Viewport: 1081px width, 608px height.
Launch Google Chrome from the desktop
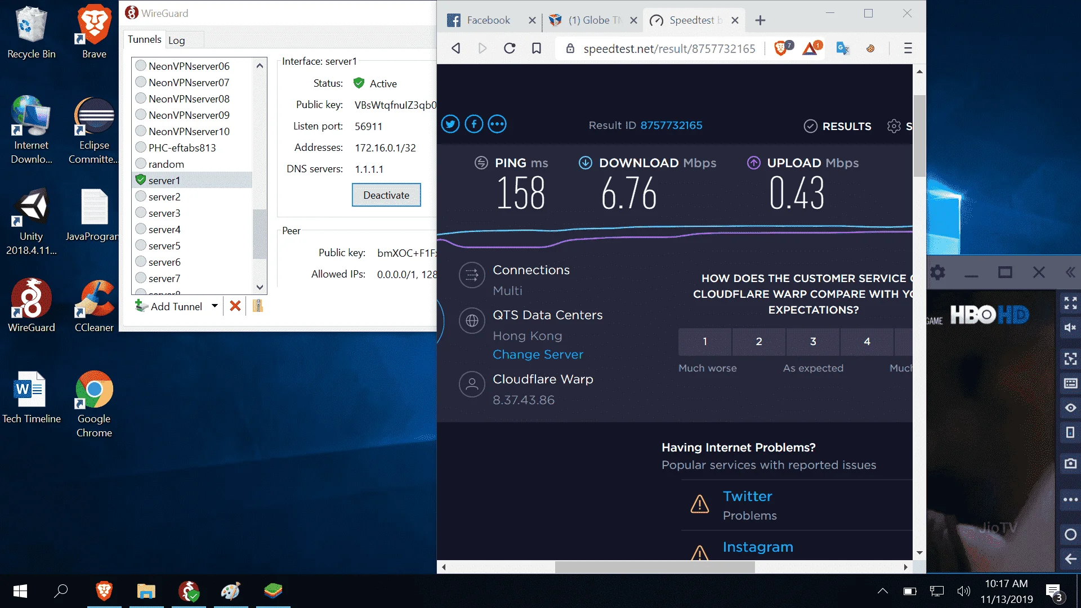[x=94, y=404]
